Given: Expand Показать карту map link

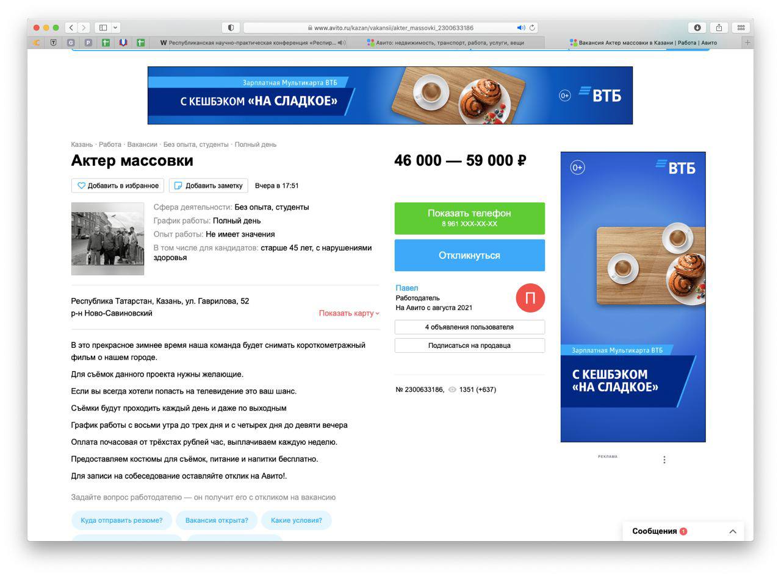Looking at the screenshot, I should (x=349, y=313).
